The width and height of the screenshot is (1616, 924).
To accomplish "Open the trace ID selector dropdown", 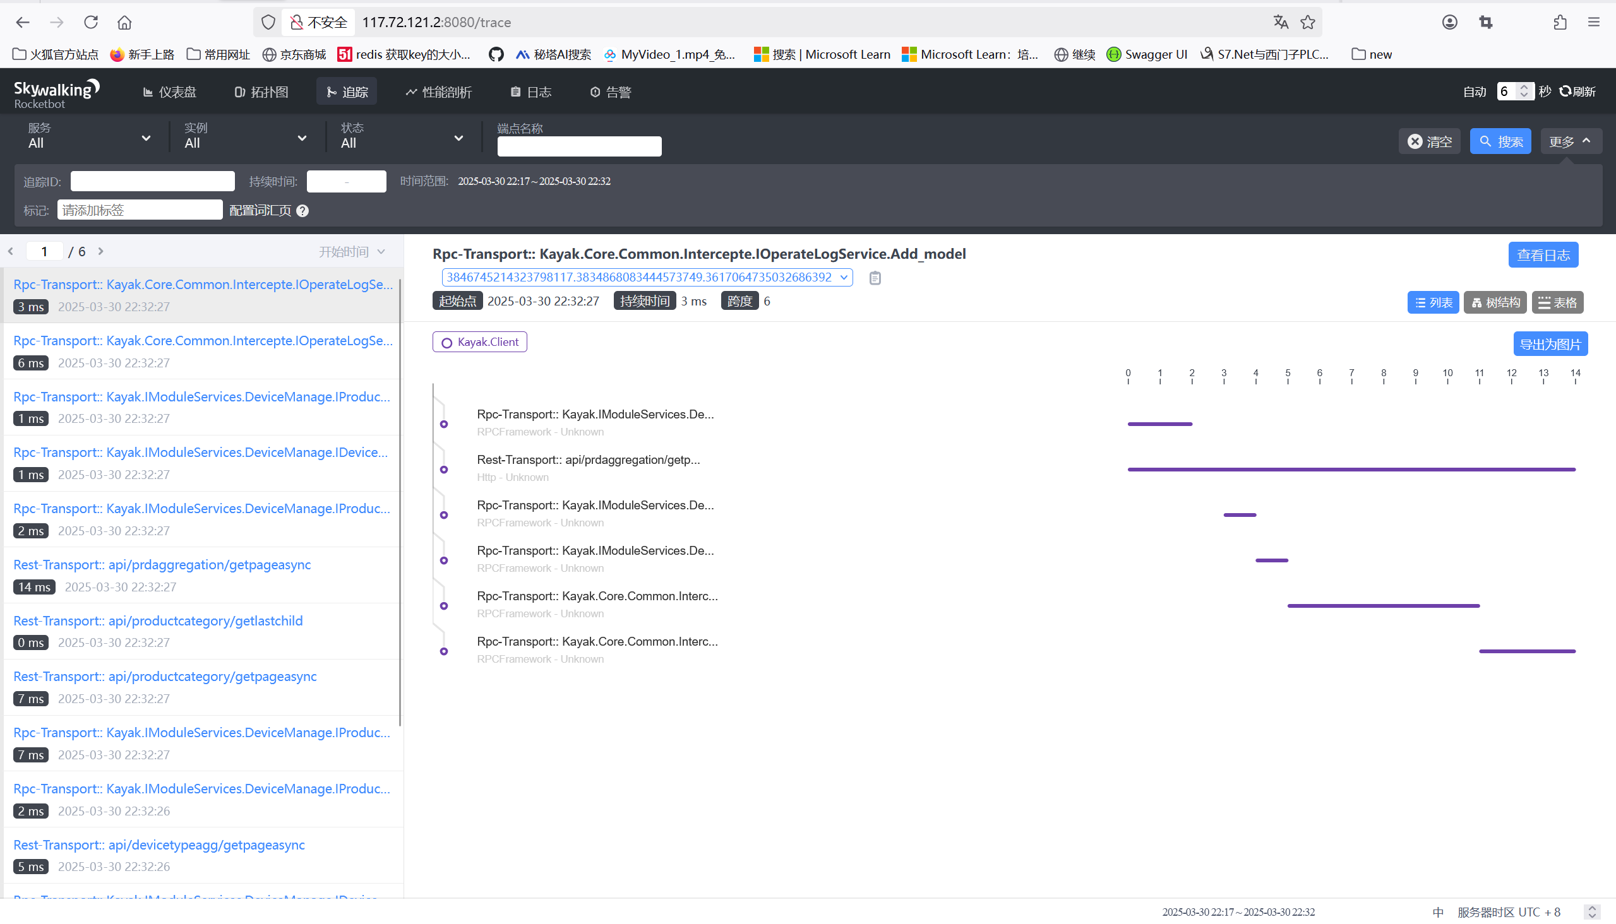I will tap(647, 277).
